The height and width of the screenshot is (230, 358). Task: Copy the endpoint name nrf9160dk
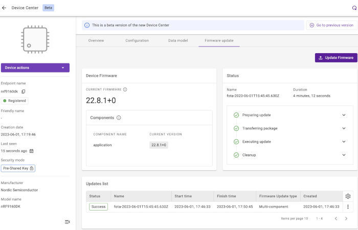[24, 91]
